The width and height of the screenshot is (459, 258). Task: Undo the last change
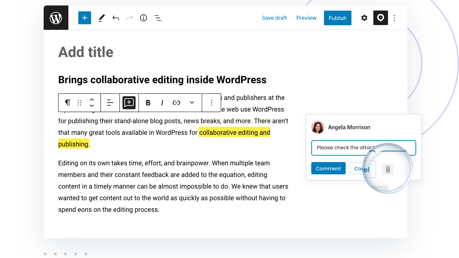(x=116, y=18)
